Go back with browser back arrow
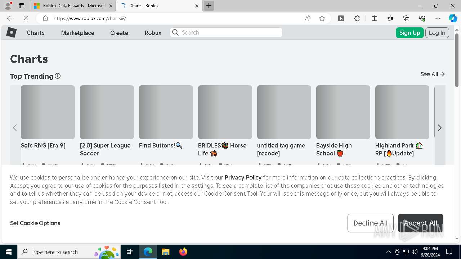Image resolution: width=461 pixels, height=259 pixels. point(10,18)
